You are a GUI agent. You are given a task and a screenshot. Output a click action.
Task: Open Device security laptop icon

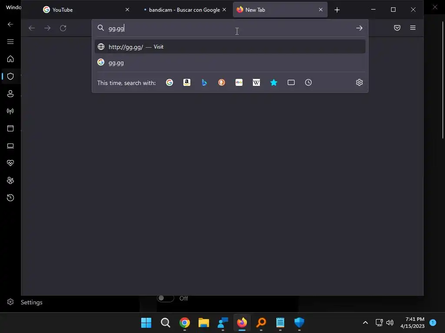pyautogui.click(x=10, y=146)
